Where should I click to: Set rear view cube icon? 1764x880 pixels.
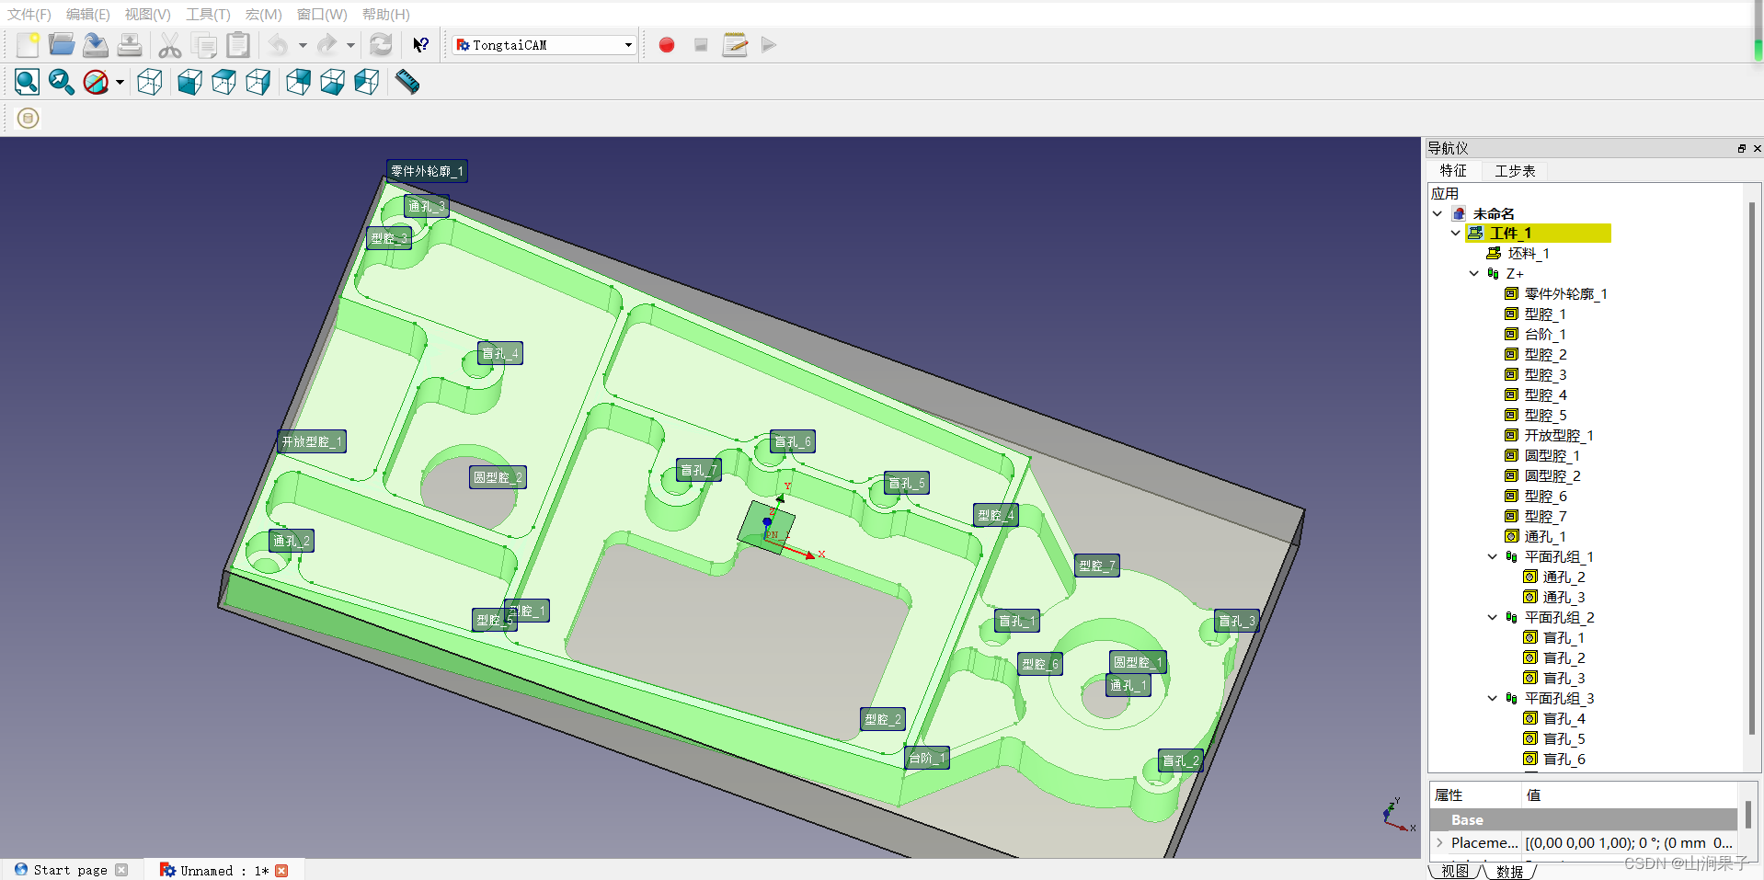299,82
